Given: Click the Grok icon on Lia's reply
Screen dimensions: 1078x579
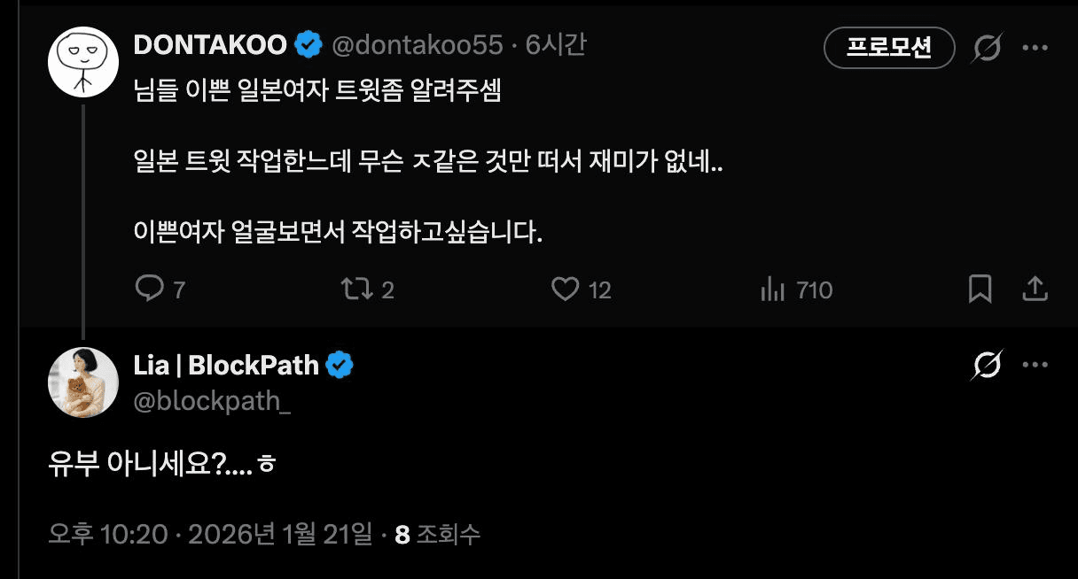Looking at the screenshot, I should click(986, 365).
